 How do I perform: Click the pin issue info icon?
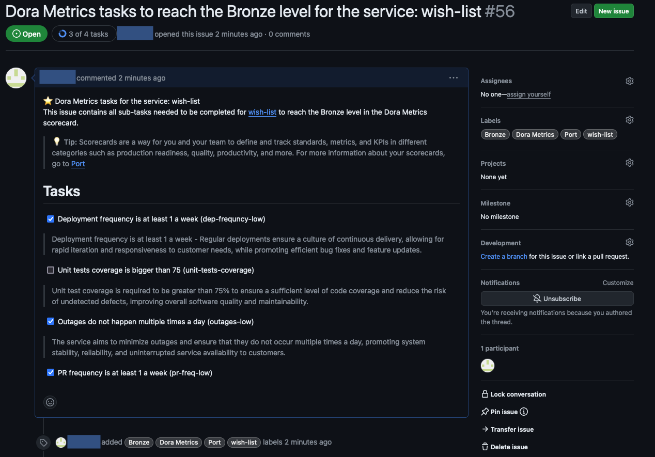point(524,412)
